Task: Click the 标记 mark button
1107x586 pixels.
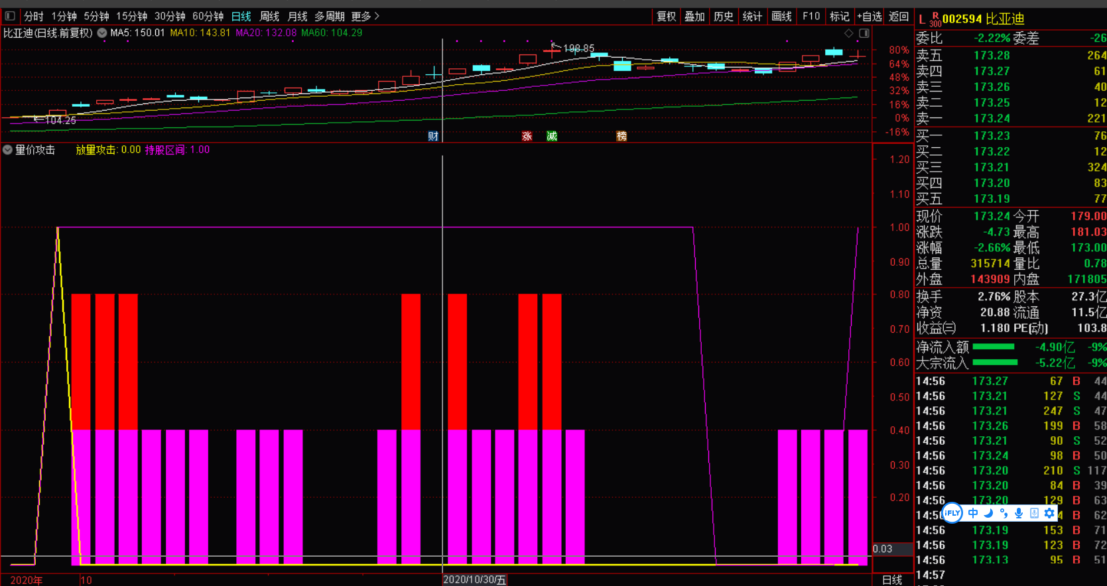Action: [839, 17]
